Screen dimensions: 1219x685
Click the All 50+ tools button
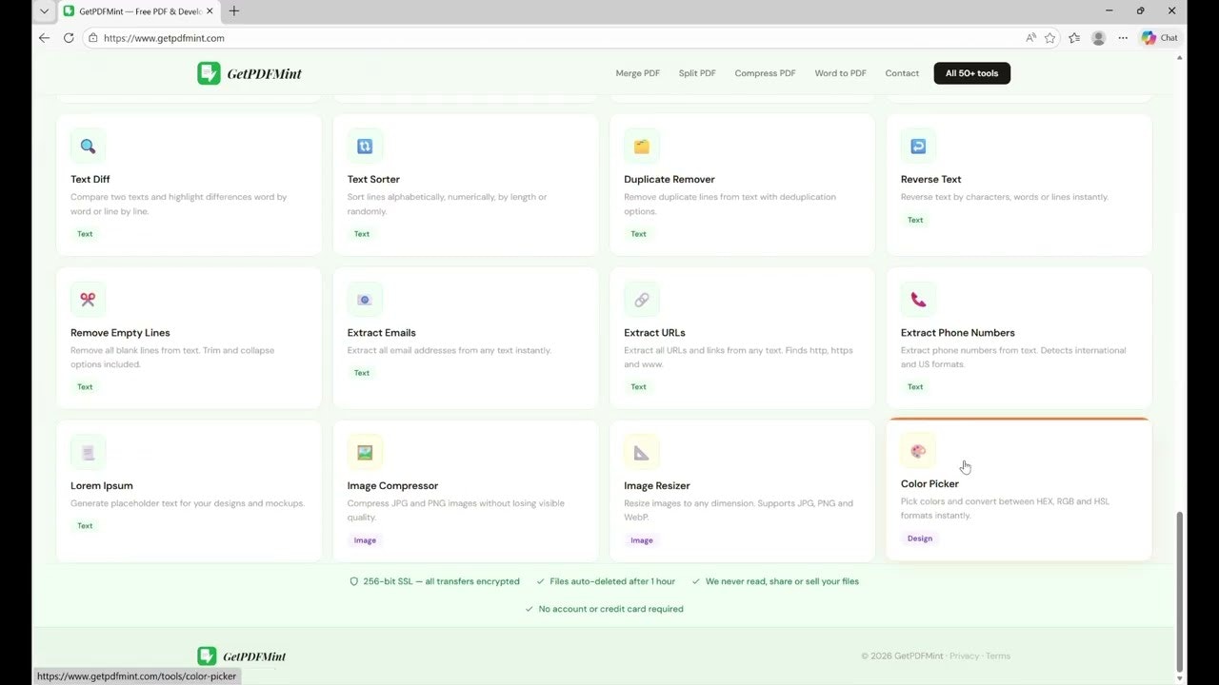point(972,73)
